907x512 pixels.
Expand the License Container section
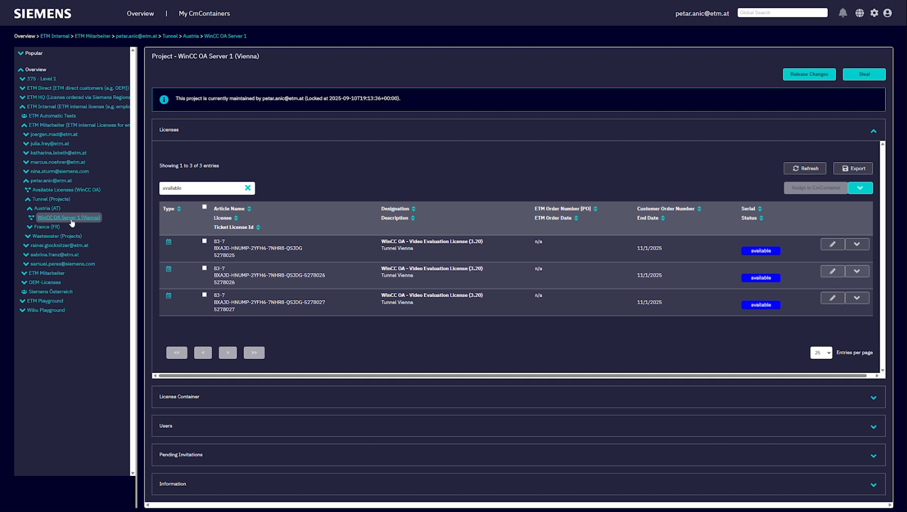pyautogui.click(x=873, y=397)
